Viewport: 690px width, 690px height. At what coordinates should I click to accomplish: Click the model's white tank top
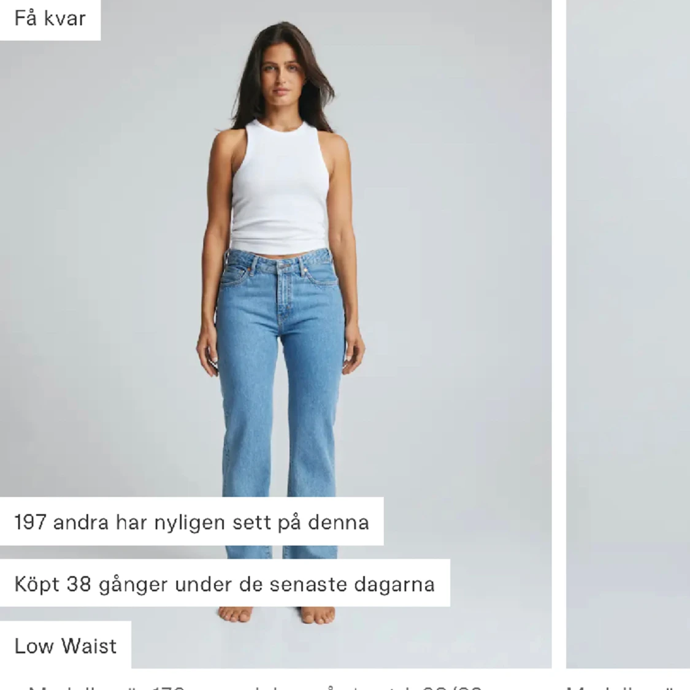click(x=280, y=187)
